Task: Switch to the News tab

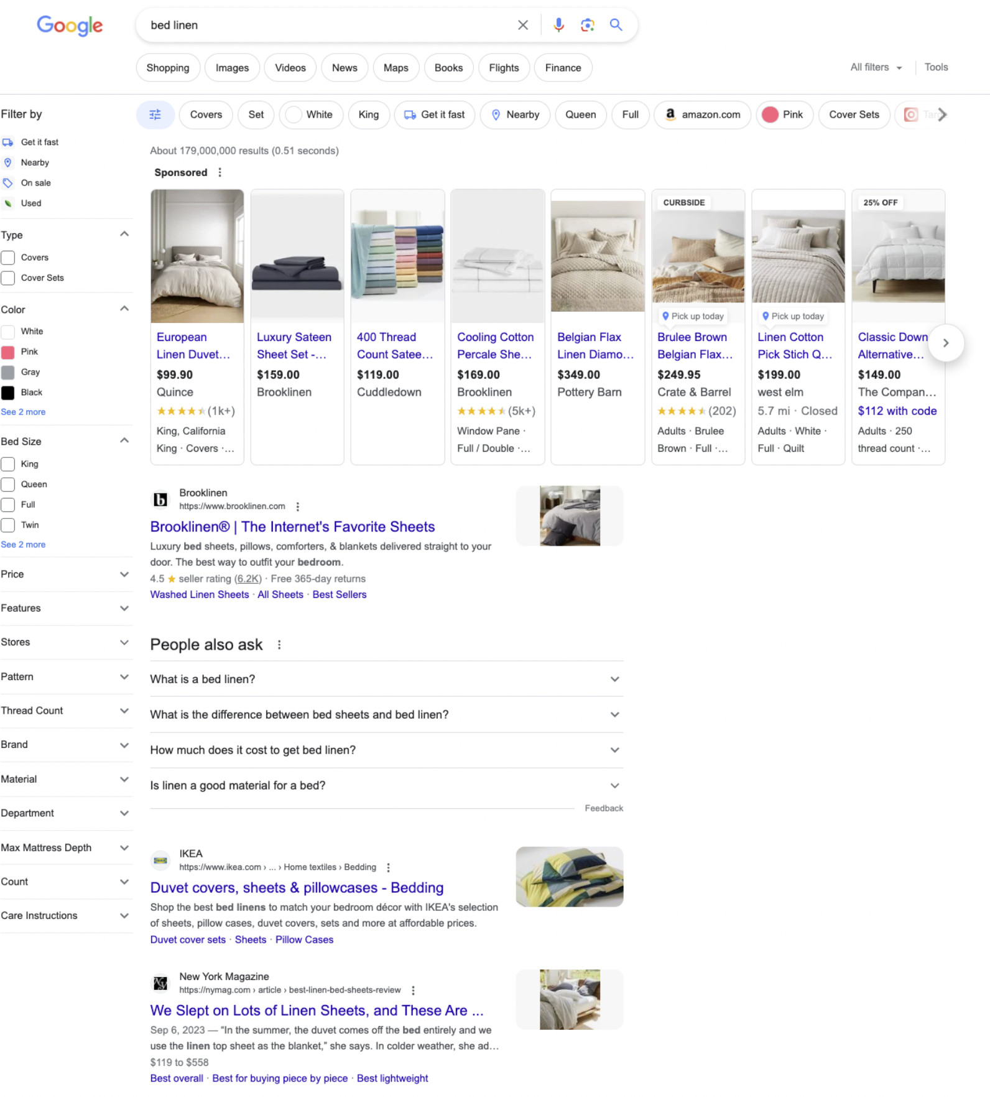Action: 345,68
